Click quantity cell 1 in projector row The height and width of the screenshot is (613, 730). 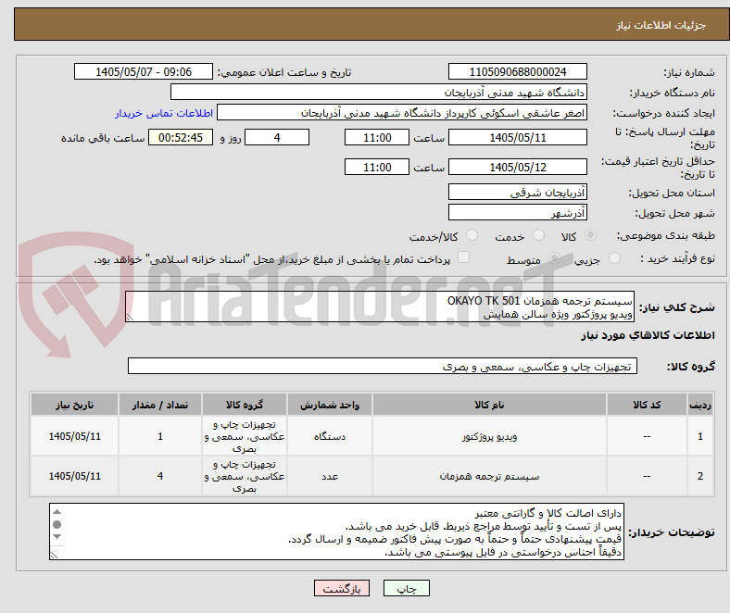tap(160, 436)
